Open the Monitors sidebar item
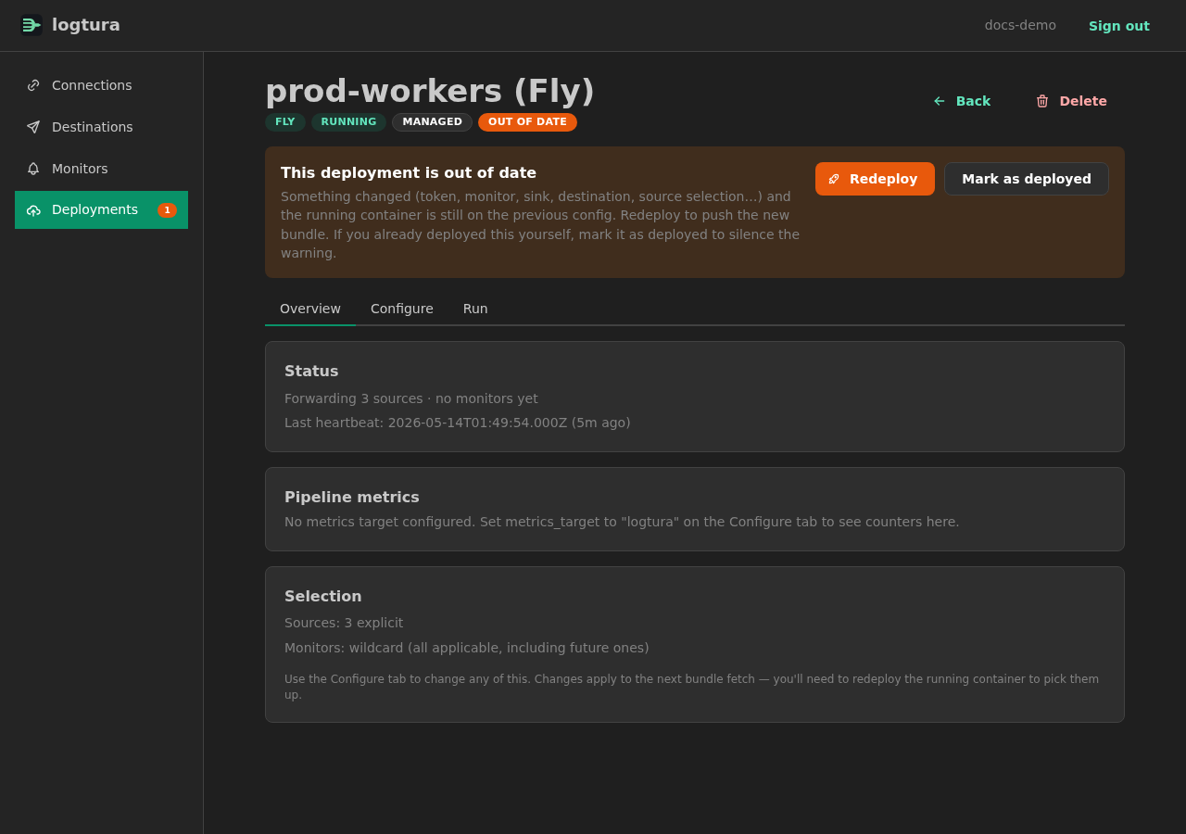Screen dimensions: 1186x834 tap(101, 169)
